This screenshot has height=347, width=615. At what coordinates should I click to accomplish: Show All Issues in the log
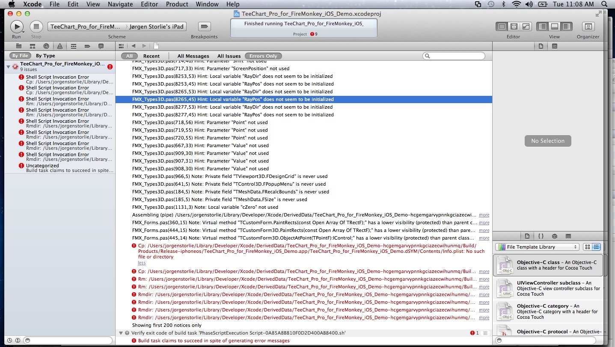click(x=229, y=56)
